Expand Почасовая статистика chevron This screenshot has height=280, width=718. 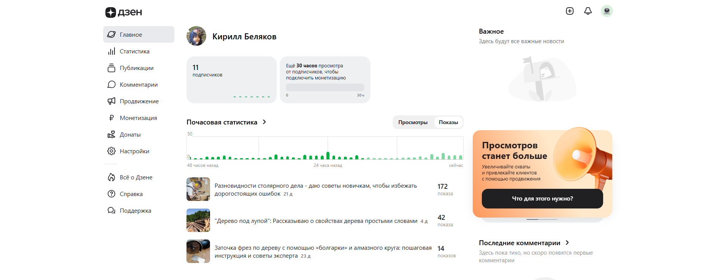(264, 122)
